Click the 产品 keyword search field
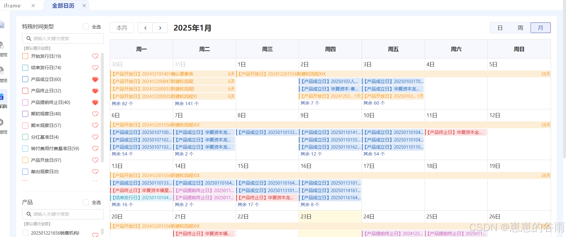566x237 pixels. click(x=63, y=214)
